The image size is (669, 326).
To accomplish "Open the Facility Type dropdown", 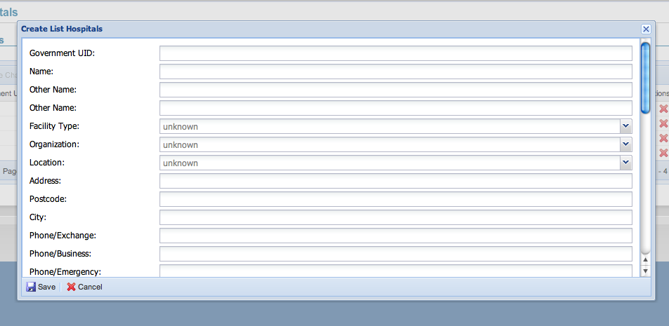I will pyautogui.click(x=625, y=126).
